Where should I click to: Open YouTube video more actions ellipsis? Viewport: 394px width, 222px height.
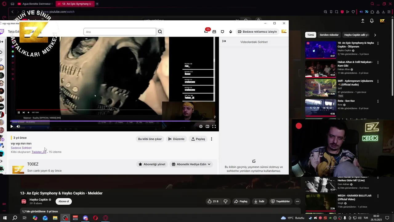click(297, 201)
